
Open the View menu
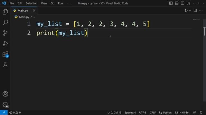(44, 3)
